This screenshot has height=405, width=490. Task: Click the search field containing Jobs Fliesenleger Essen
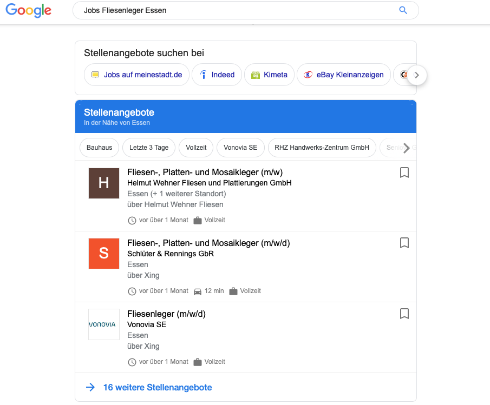246,10
